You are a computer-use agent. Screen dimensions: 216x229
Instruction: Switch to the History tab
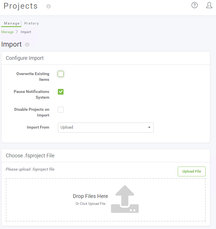click(x=32, y=23)
